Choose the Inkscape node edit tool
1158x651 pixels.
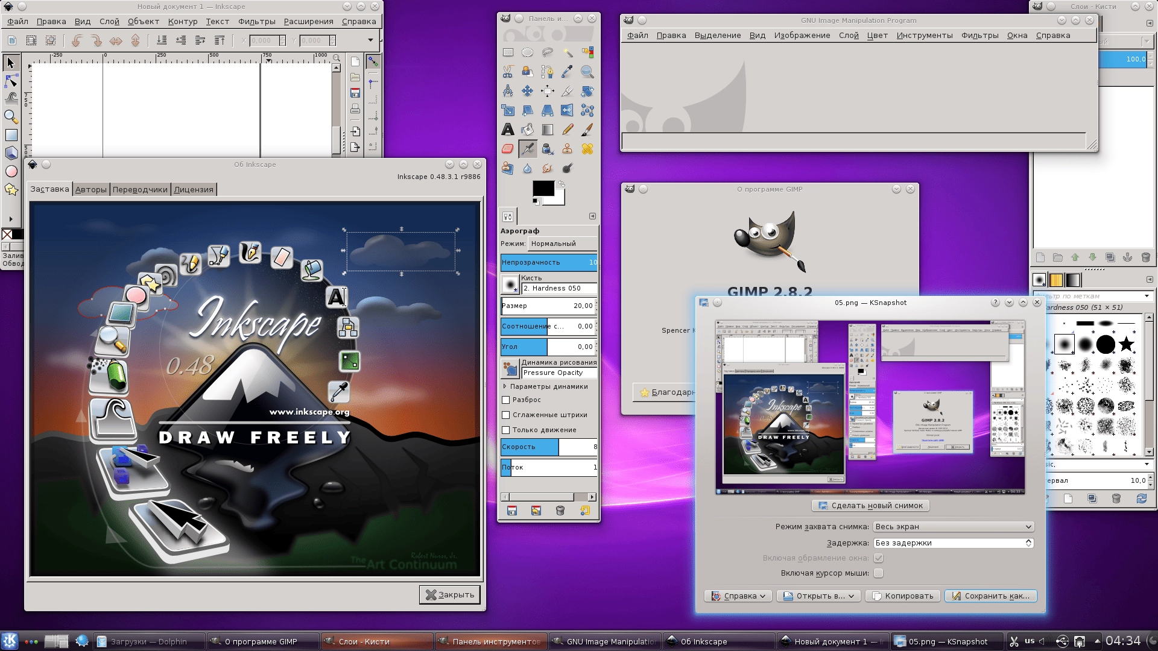point(11,80)
